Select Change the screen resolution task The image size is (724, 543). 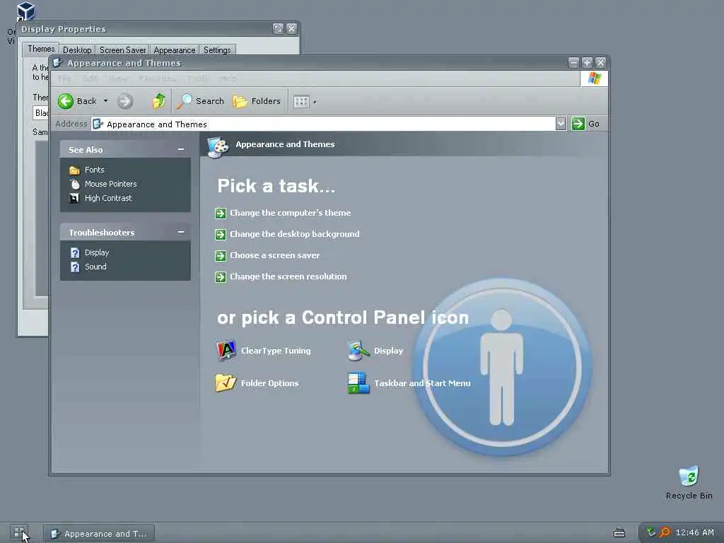click(x=288, y=276)
